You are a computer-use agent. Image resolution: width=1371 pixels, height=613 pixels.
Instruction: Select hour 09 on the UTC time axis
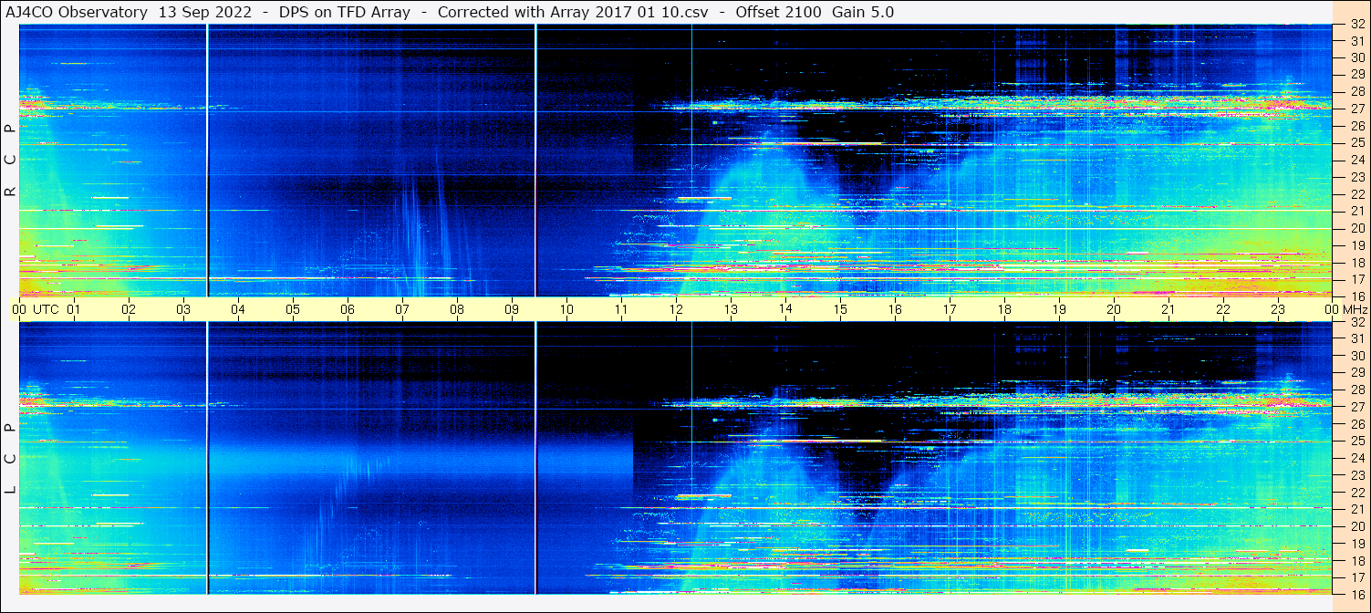[x=512, y=309]
